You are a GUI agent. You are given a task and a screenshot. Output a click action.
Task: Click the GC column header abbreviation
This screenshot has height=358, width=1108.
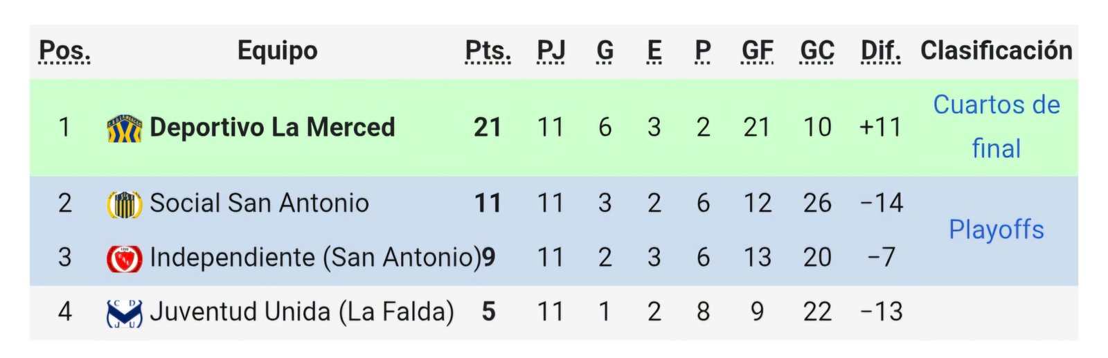pyautogui.click(x=817, y=51)
